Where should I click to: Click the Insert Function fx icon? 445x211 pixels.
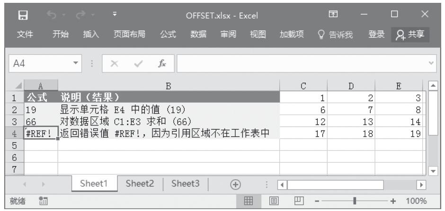[162, 62]
